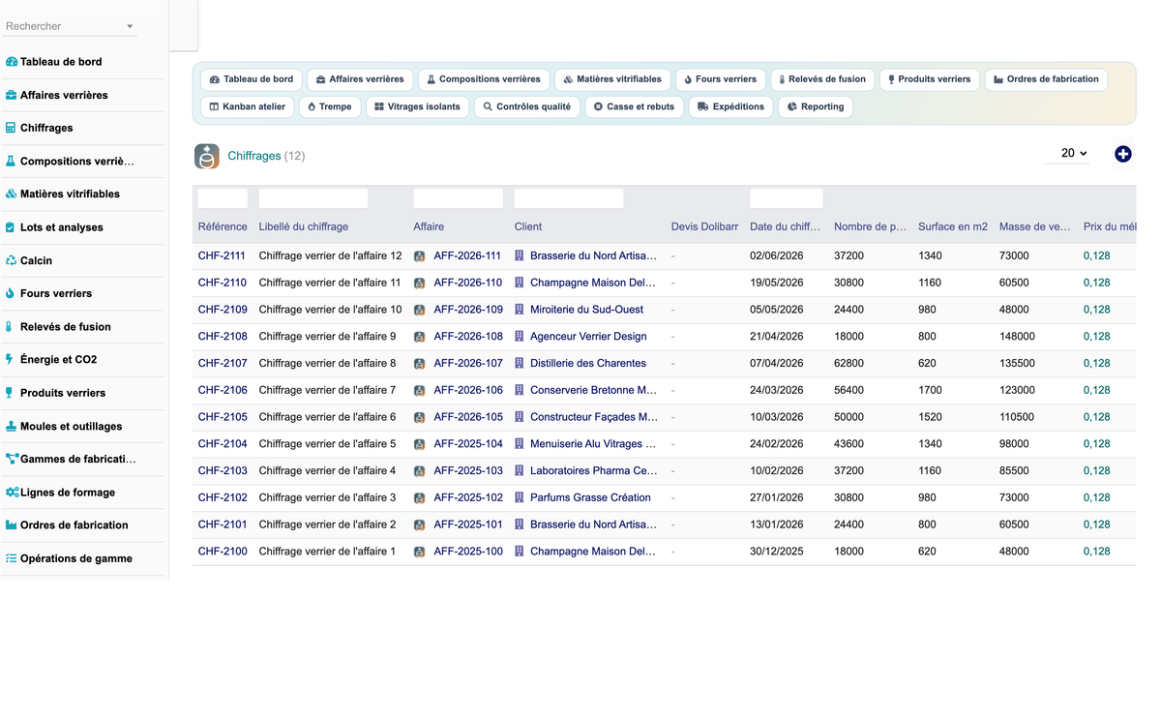Screen dimensions: 1161x719
Task: Sort by the Nombre de p… column header
Action: pyautogui.click(x=870, y=226)
